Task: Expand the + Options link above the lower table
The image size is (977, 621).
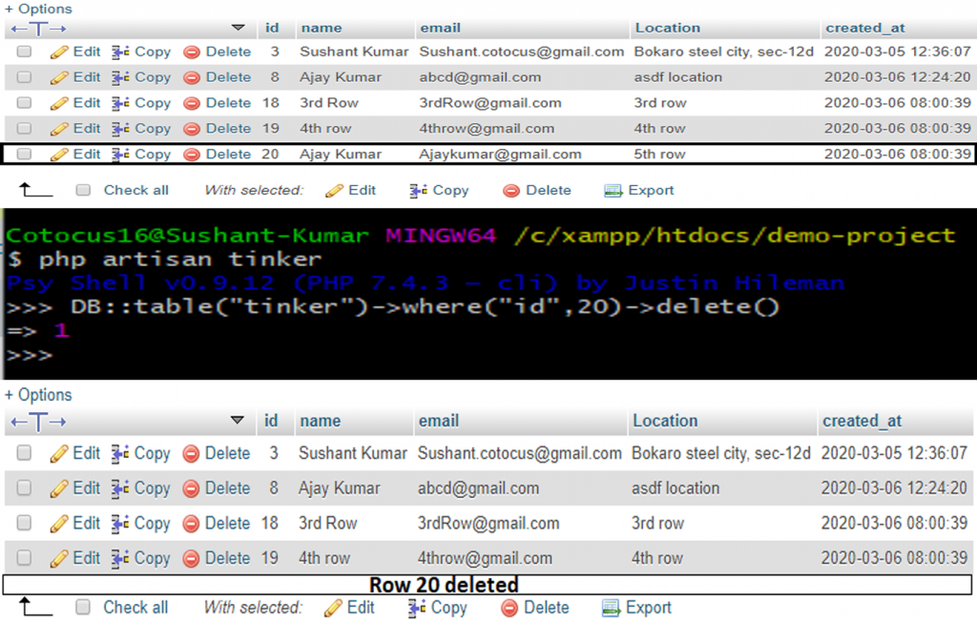Action: pyautogui.click(x=38, y=395)
